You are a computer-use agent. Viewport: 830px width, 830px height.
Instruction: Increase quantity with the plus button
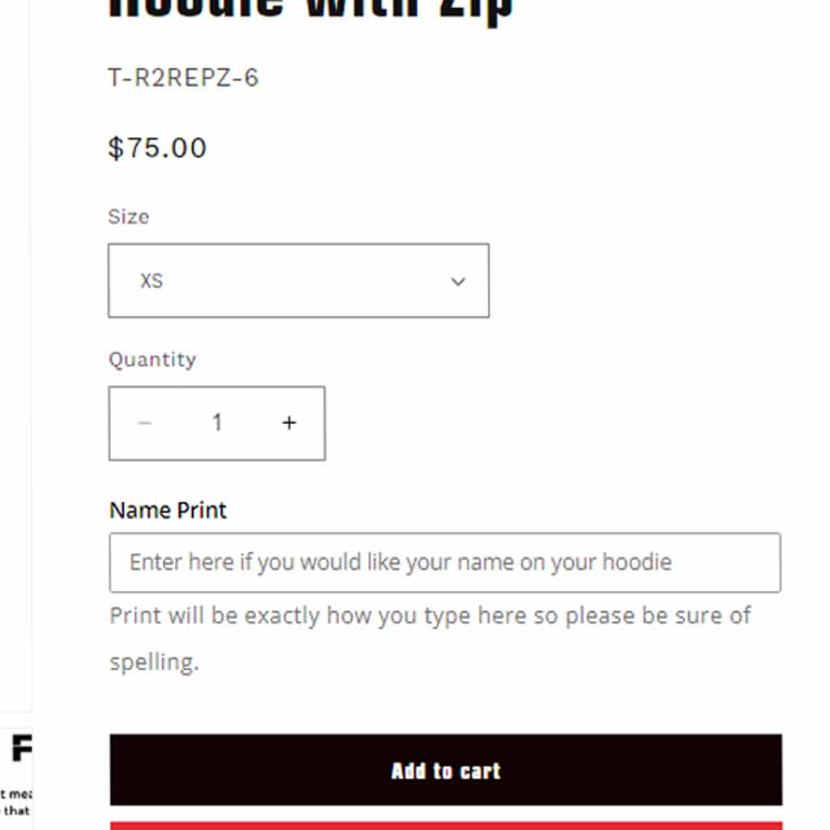[289, 423]
